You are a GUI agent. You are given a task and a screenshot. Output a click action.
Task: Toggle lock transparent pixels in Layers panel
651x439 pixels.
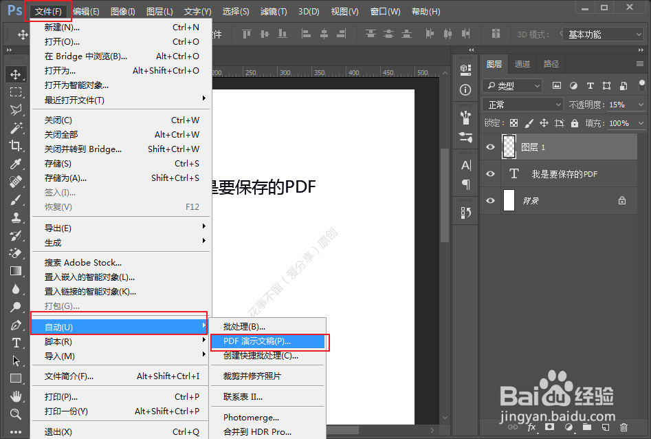[x=514, y=122]
